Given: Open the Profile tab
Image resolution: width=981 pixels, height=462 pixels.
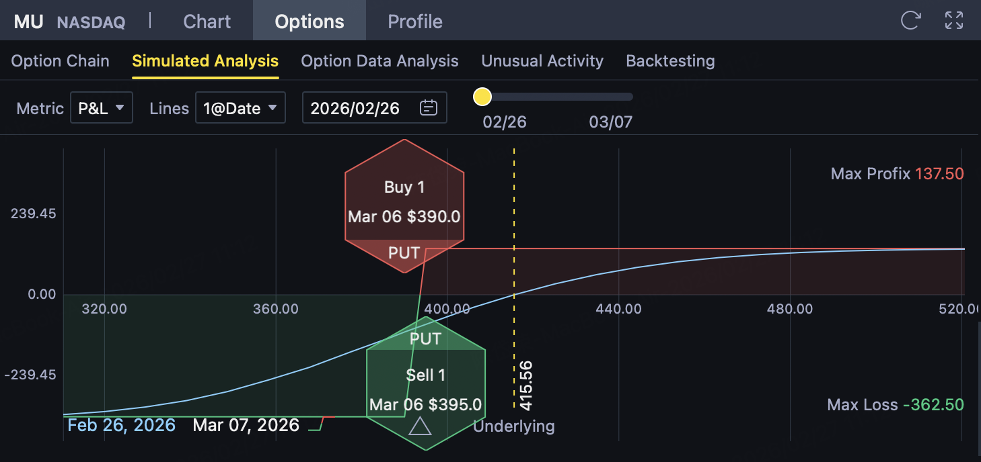Looking at the screenshot, I should (415, 21).
